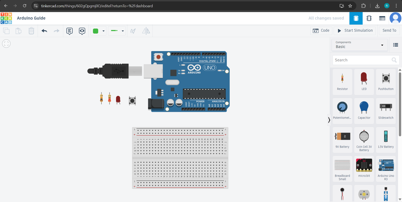The width and height of the screenshot is (402, 202).
Task: Select the Resistor component in panel
Action: tap(342, 82)
